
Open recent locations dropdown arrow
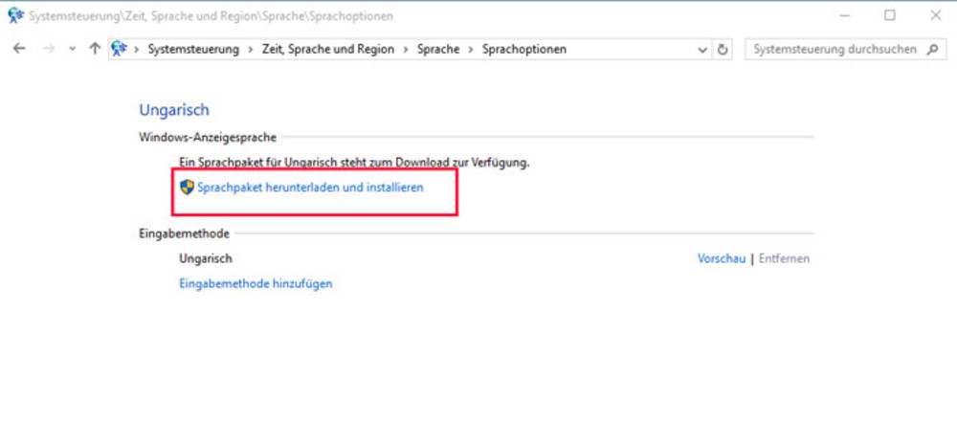click(73, 50)
